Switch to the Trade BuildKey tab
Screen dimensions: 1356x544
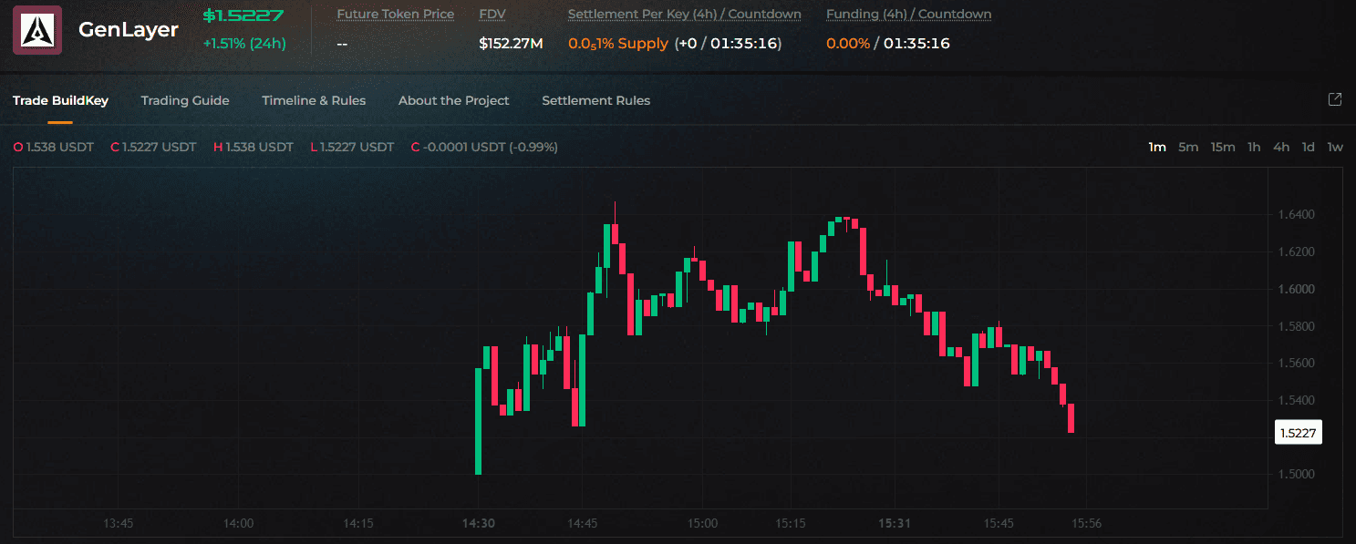point(60,100)
